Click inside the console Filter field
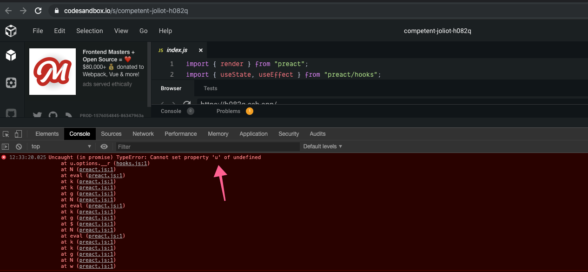 [x=209, y=146]
